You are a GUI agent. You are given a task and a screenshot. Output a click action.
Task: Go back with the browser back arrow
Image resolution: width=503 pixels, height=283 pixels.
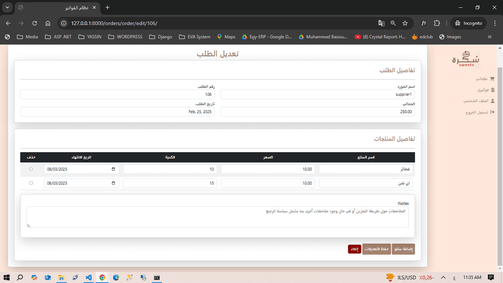point(8,23)
